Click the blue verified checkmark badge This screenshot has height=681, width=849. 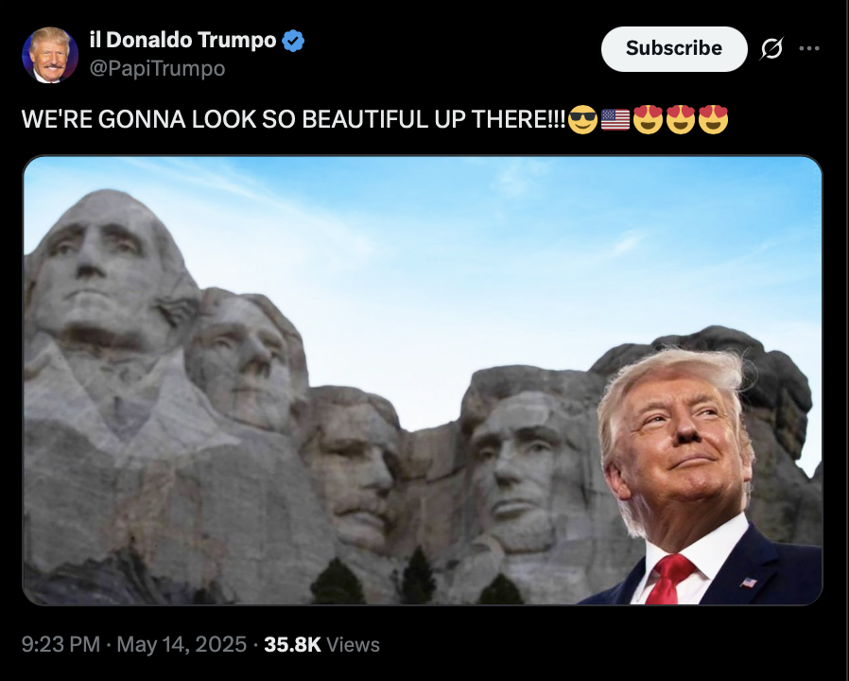click(293, 42)
